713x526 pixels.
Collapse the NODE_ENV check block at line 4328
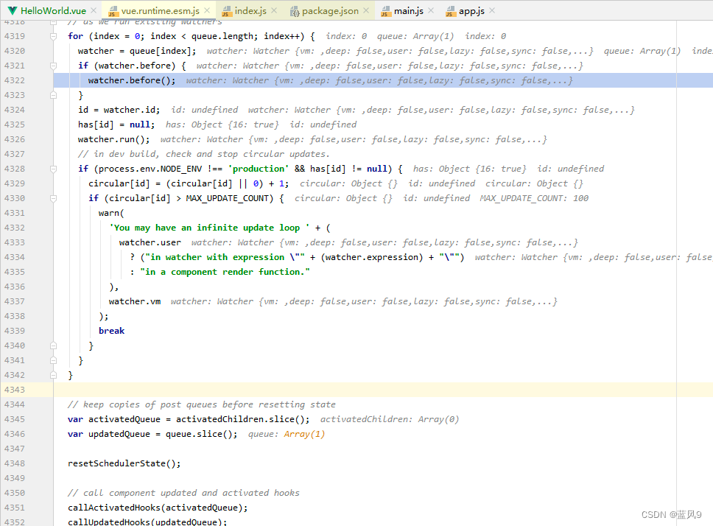[x=52, y=168]
